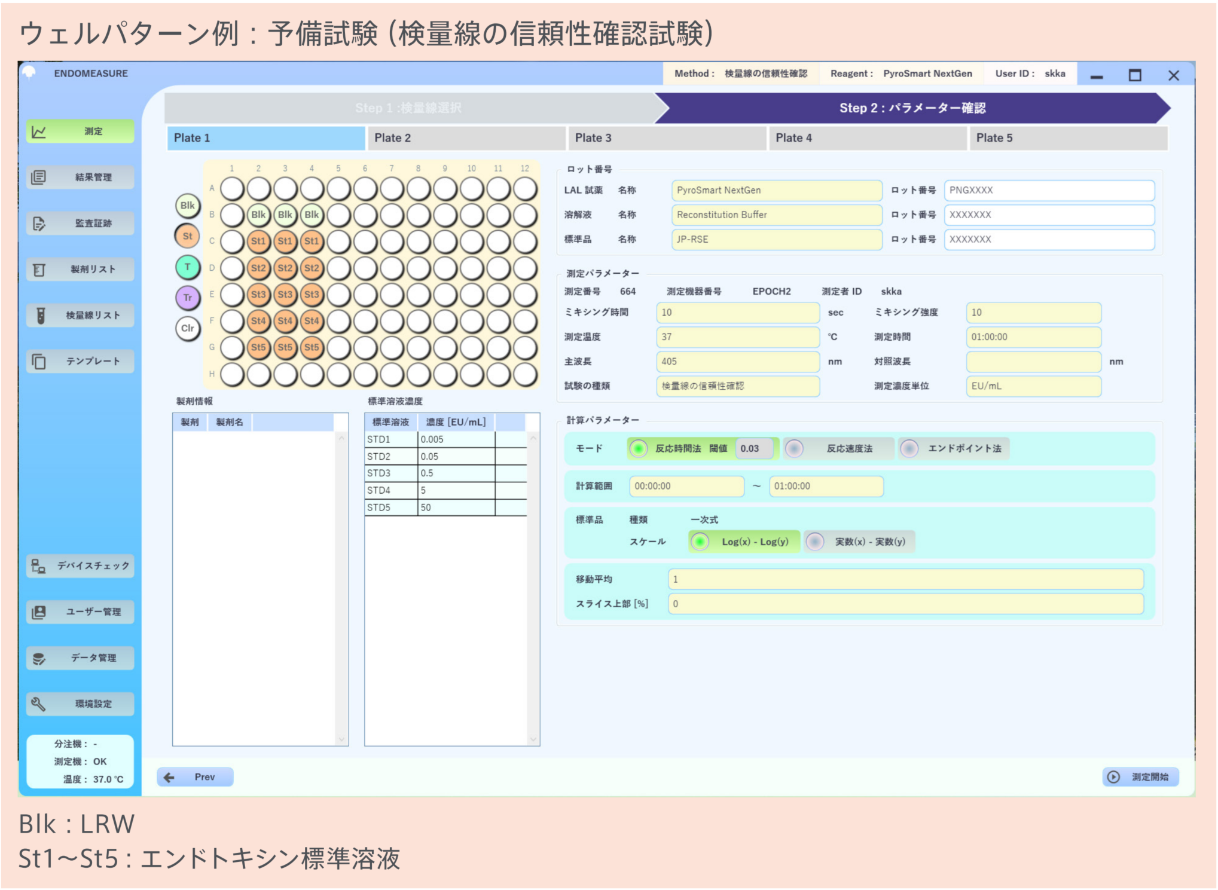The width and height of the screenshot is (1218, 890).
Task: Click up arrow of 標準溶液濃度 scrollbar
Action: 533,439
